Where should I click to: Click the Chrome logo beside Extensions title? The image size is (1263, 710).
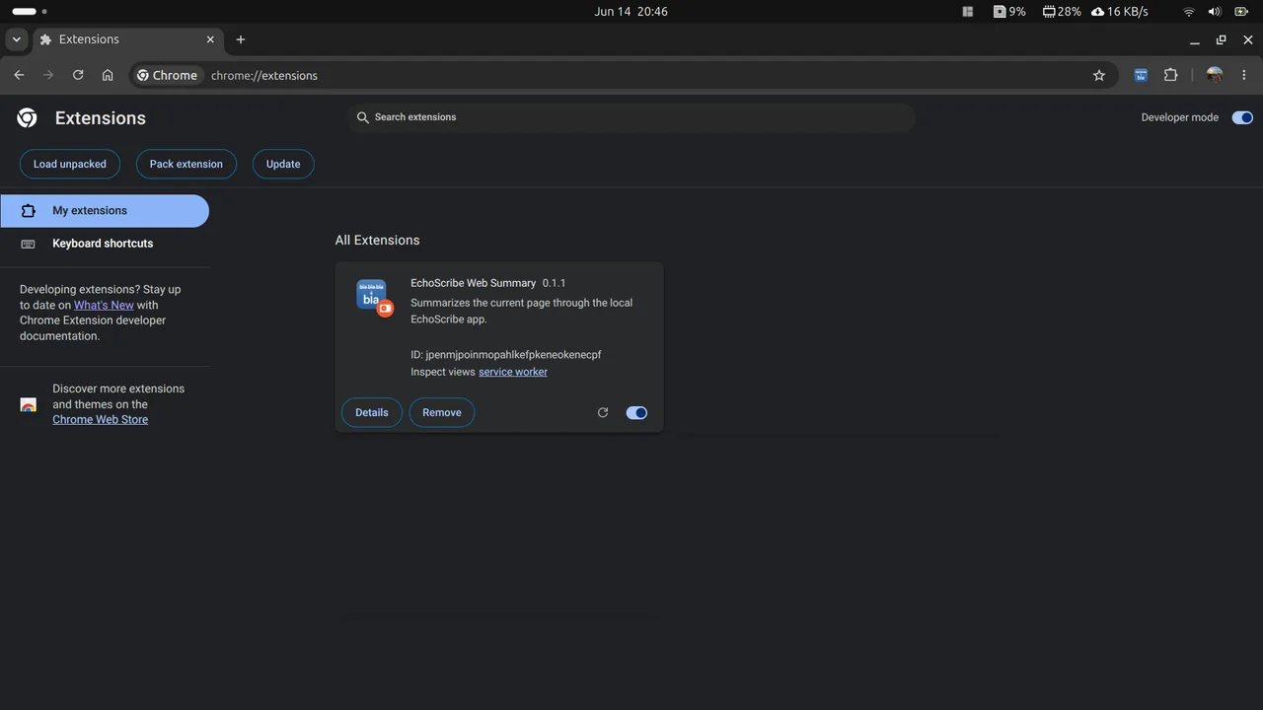[x=28, y=118]
